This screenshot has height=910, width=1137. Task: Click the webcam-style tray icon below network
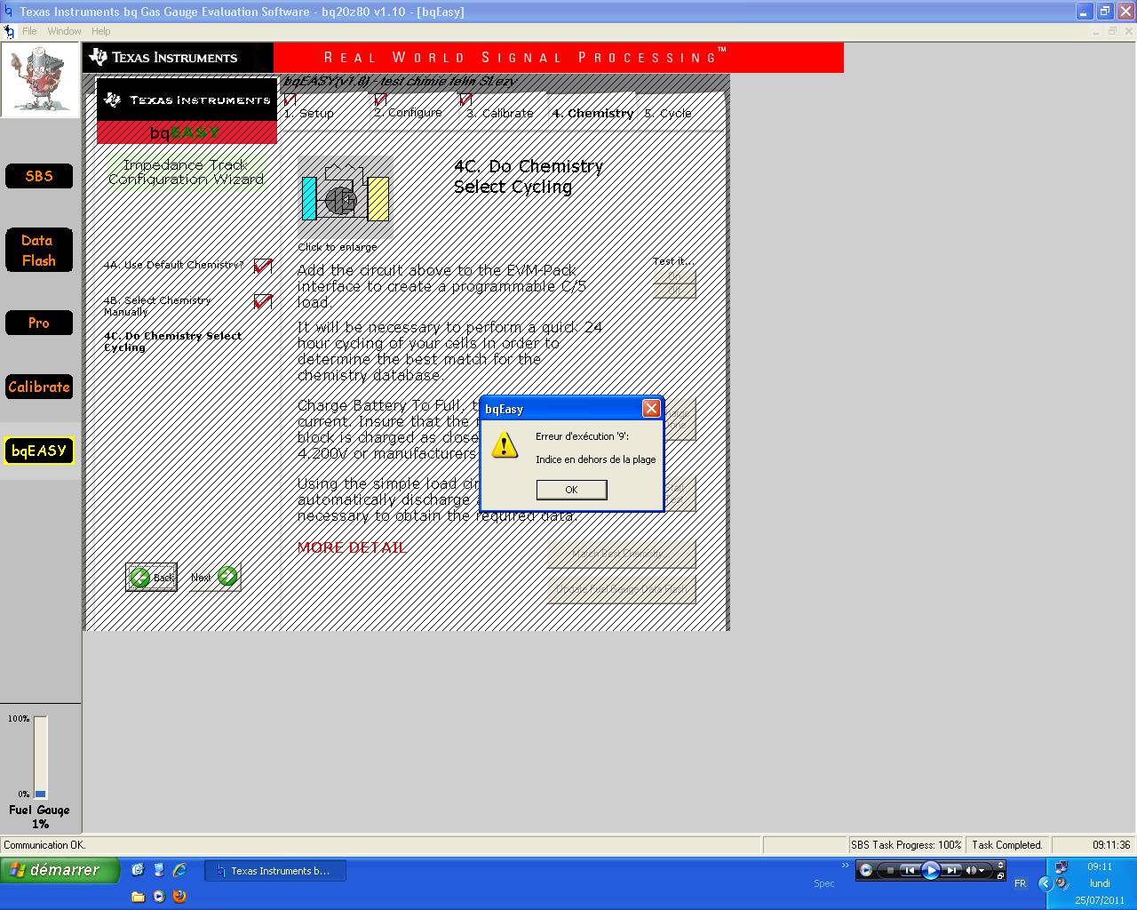click(1061, 883)
